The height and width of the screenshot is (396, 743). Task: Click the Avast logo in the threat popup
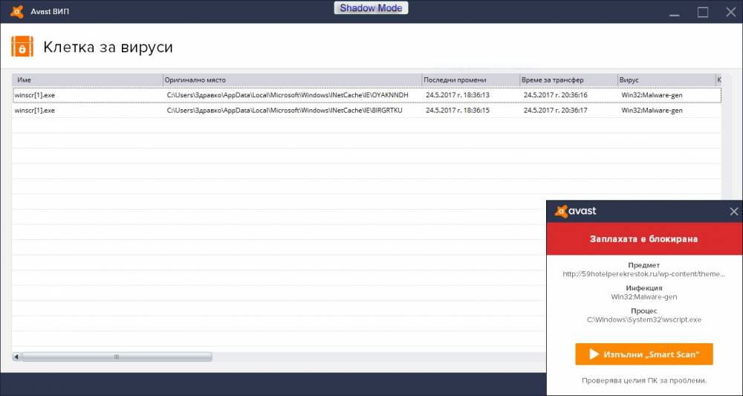576,211
